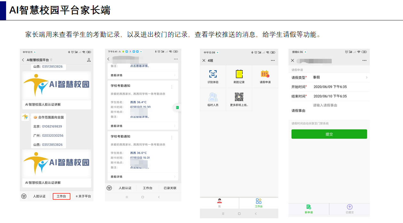Image resolution: width=403 pixels, height=223 pixels.
Task: Open the 刷脸记录 face-scan records icon
Action: click(x=239, y=76)
